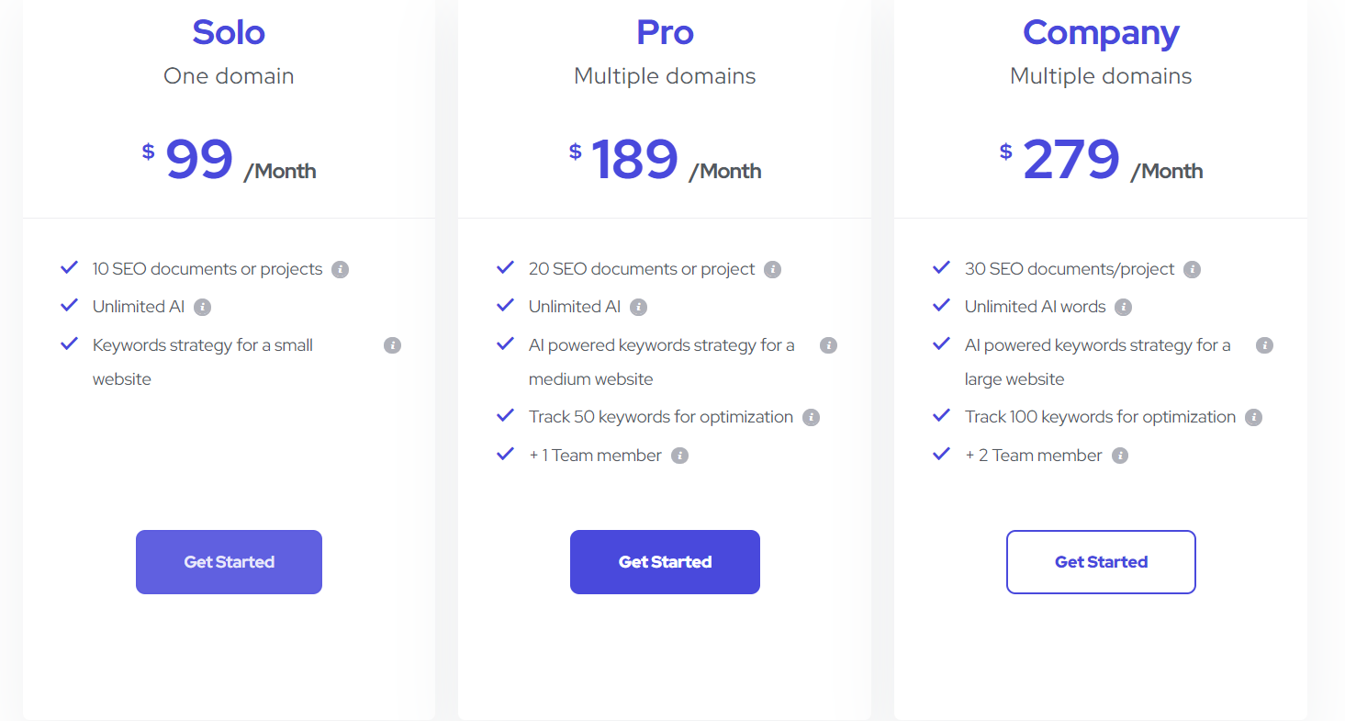Click info icon for medium website keywords strategy

828,346
